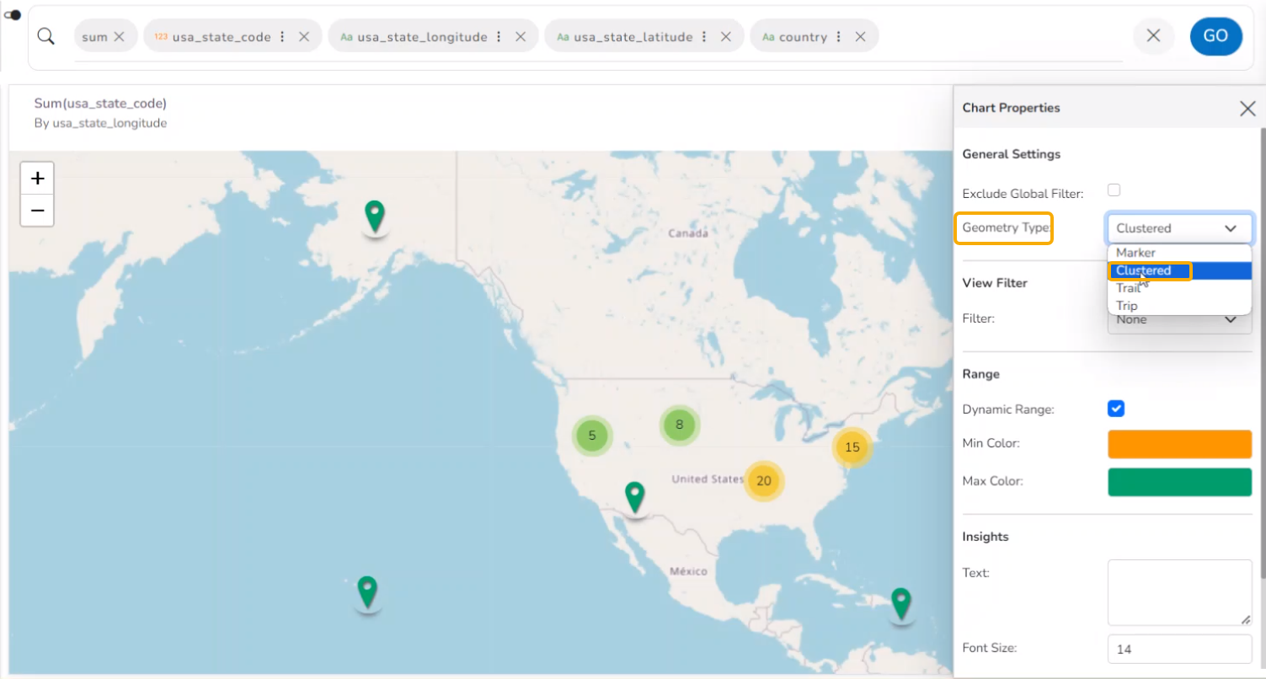Click the search magnifier icon
Viewport: 1266px width, 679px height.
point(46,36)
